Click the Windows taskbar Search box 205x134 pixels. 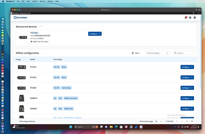86,127
